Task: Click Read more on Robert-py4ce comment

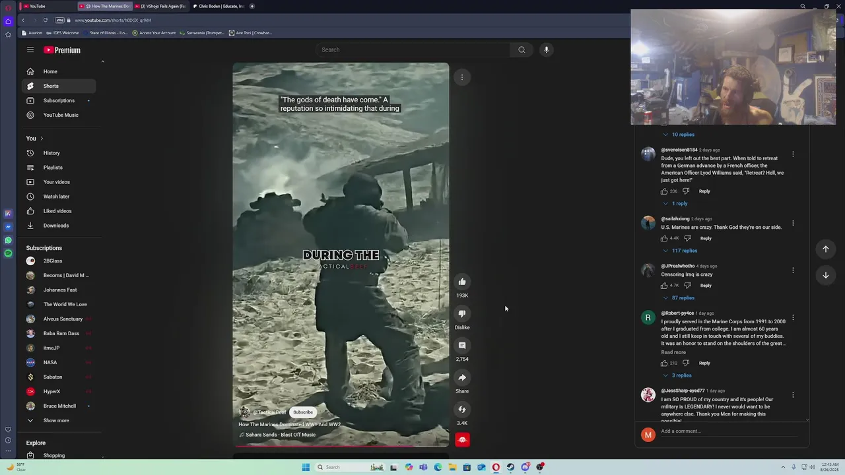Action: coord(673,352)
